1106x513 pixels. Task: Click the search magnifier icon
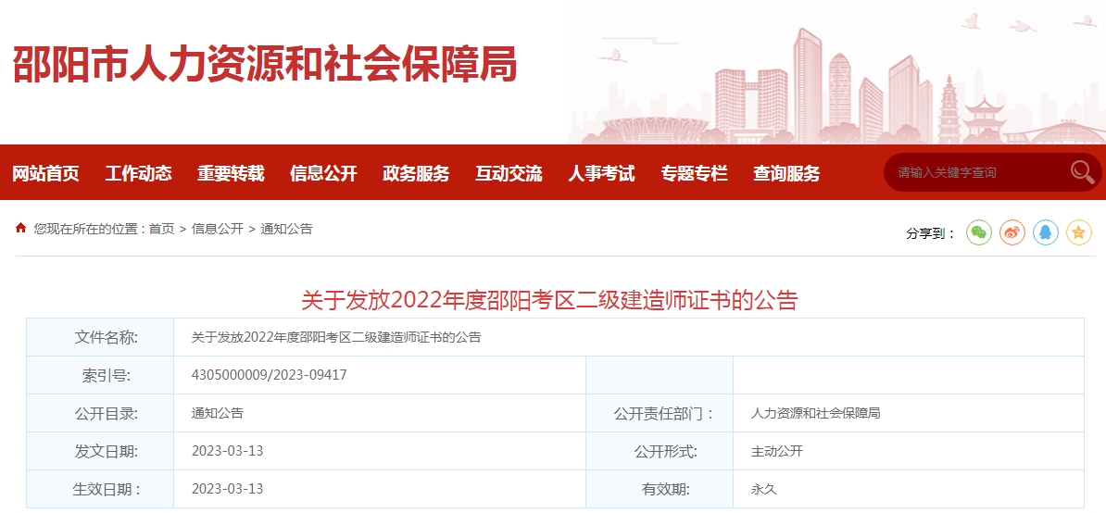[1081, 172]
